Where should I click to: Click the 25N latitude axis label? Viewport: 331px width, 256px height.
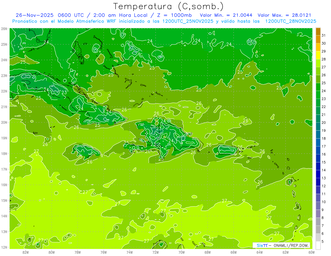click(x=4, y=44)
